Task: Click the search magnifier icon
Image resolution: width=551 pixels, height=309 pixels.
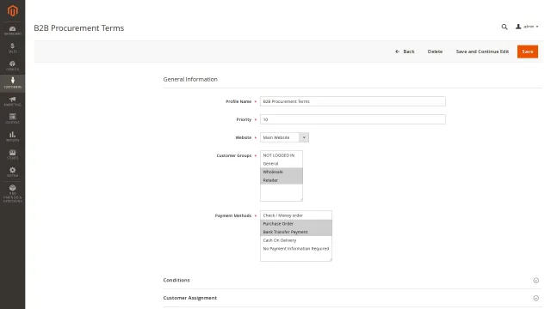Action: (505, 27)
